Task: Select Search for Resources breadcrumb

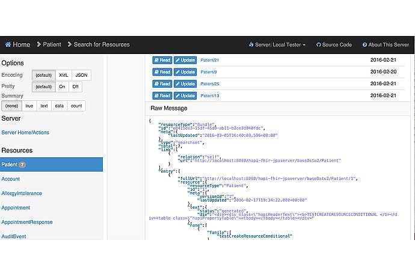Action: 102,44
